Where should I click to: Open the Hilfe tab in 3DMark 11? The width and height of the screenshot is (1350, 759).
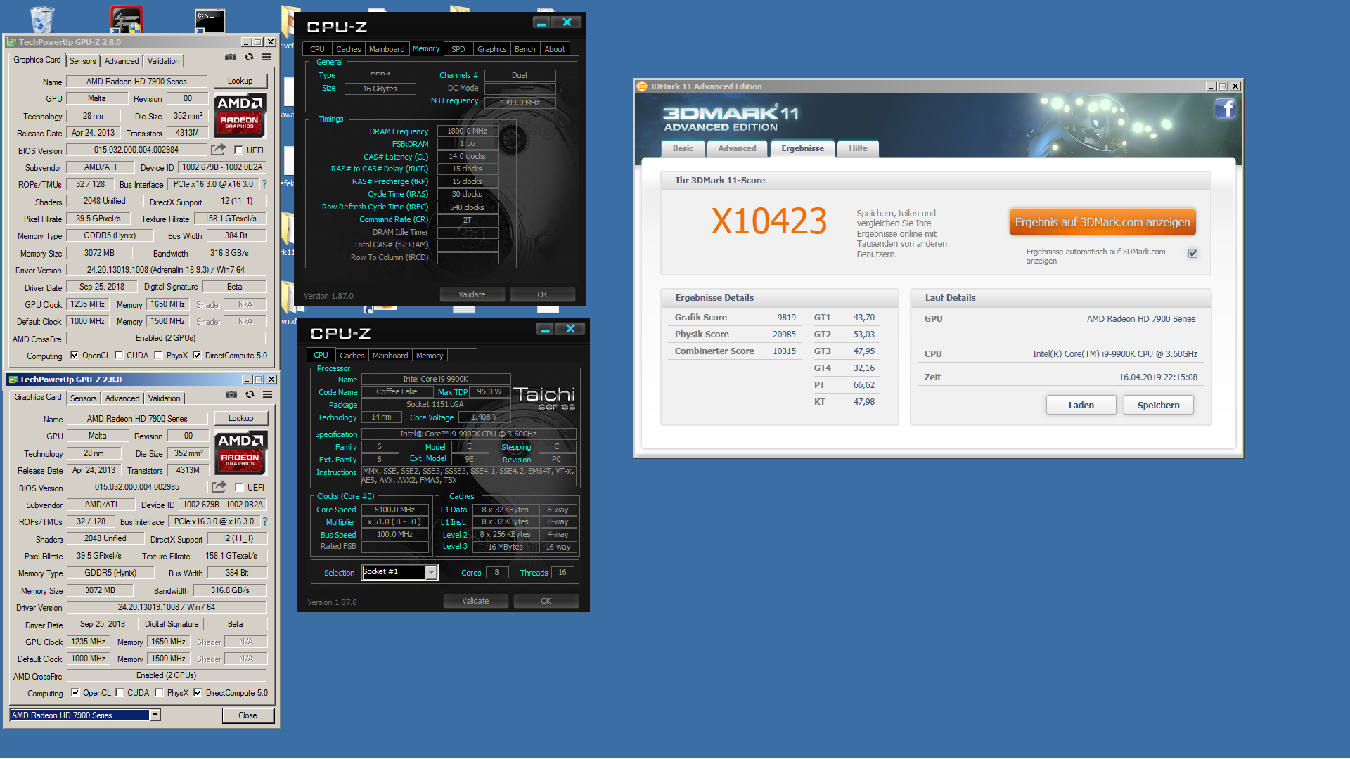pos(858,148)
